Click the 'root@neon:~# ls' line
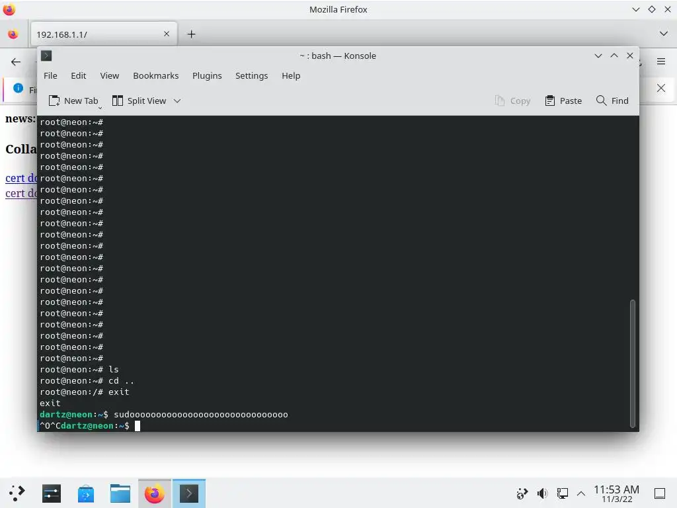 [x=79, y=370]
